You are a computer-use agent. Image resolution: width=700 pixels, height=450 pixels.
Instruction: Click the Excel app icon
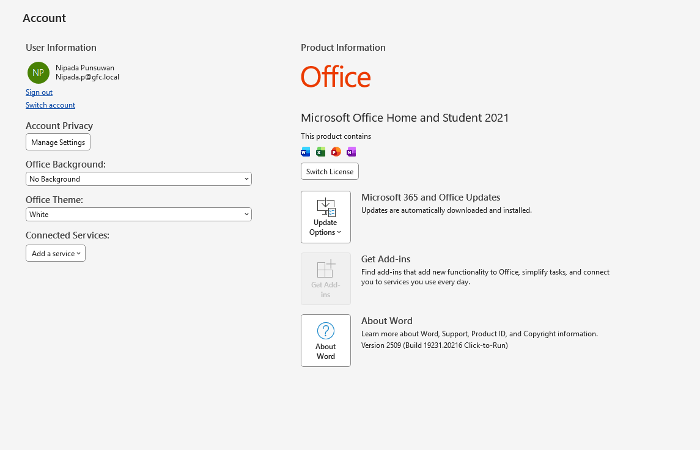pyautogui.click(x=321, y=152)
